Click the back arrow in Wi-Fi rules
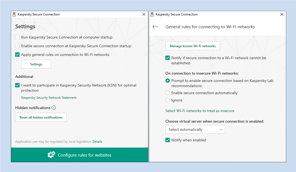This screenshot has height=172, width=296. click(x=155, y=27)
